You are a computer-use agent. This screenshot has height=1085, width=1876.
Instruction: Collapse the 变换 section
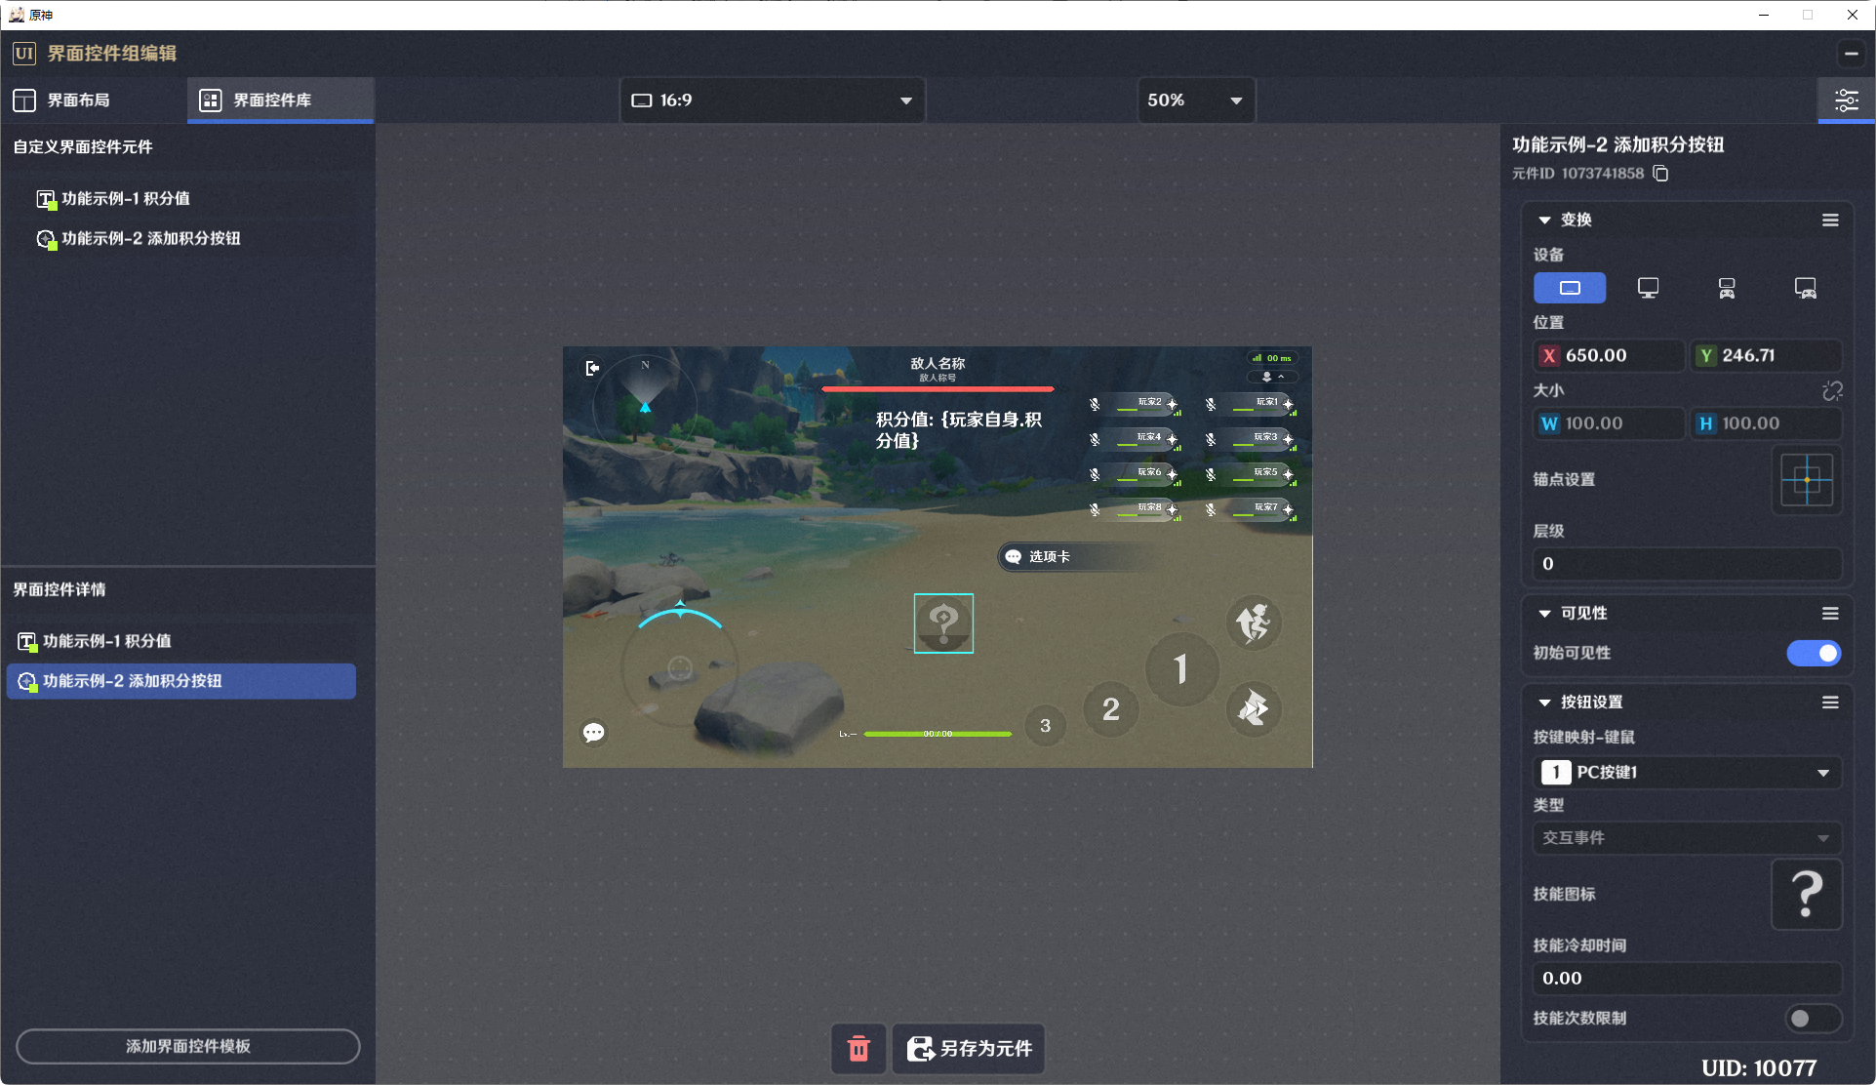pyautogui.click(x=1545, y=221)
